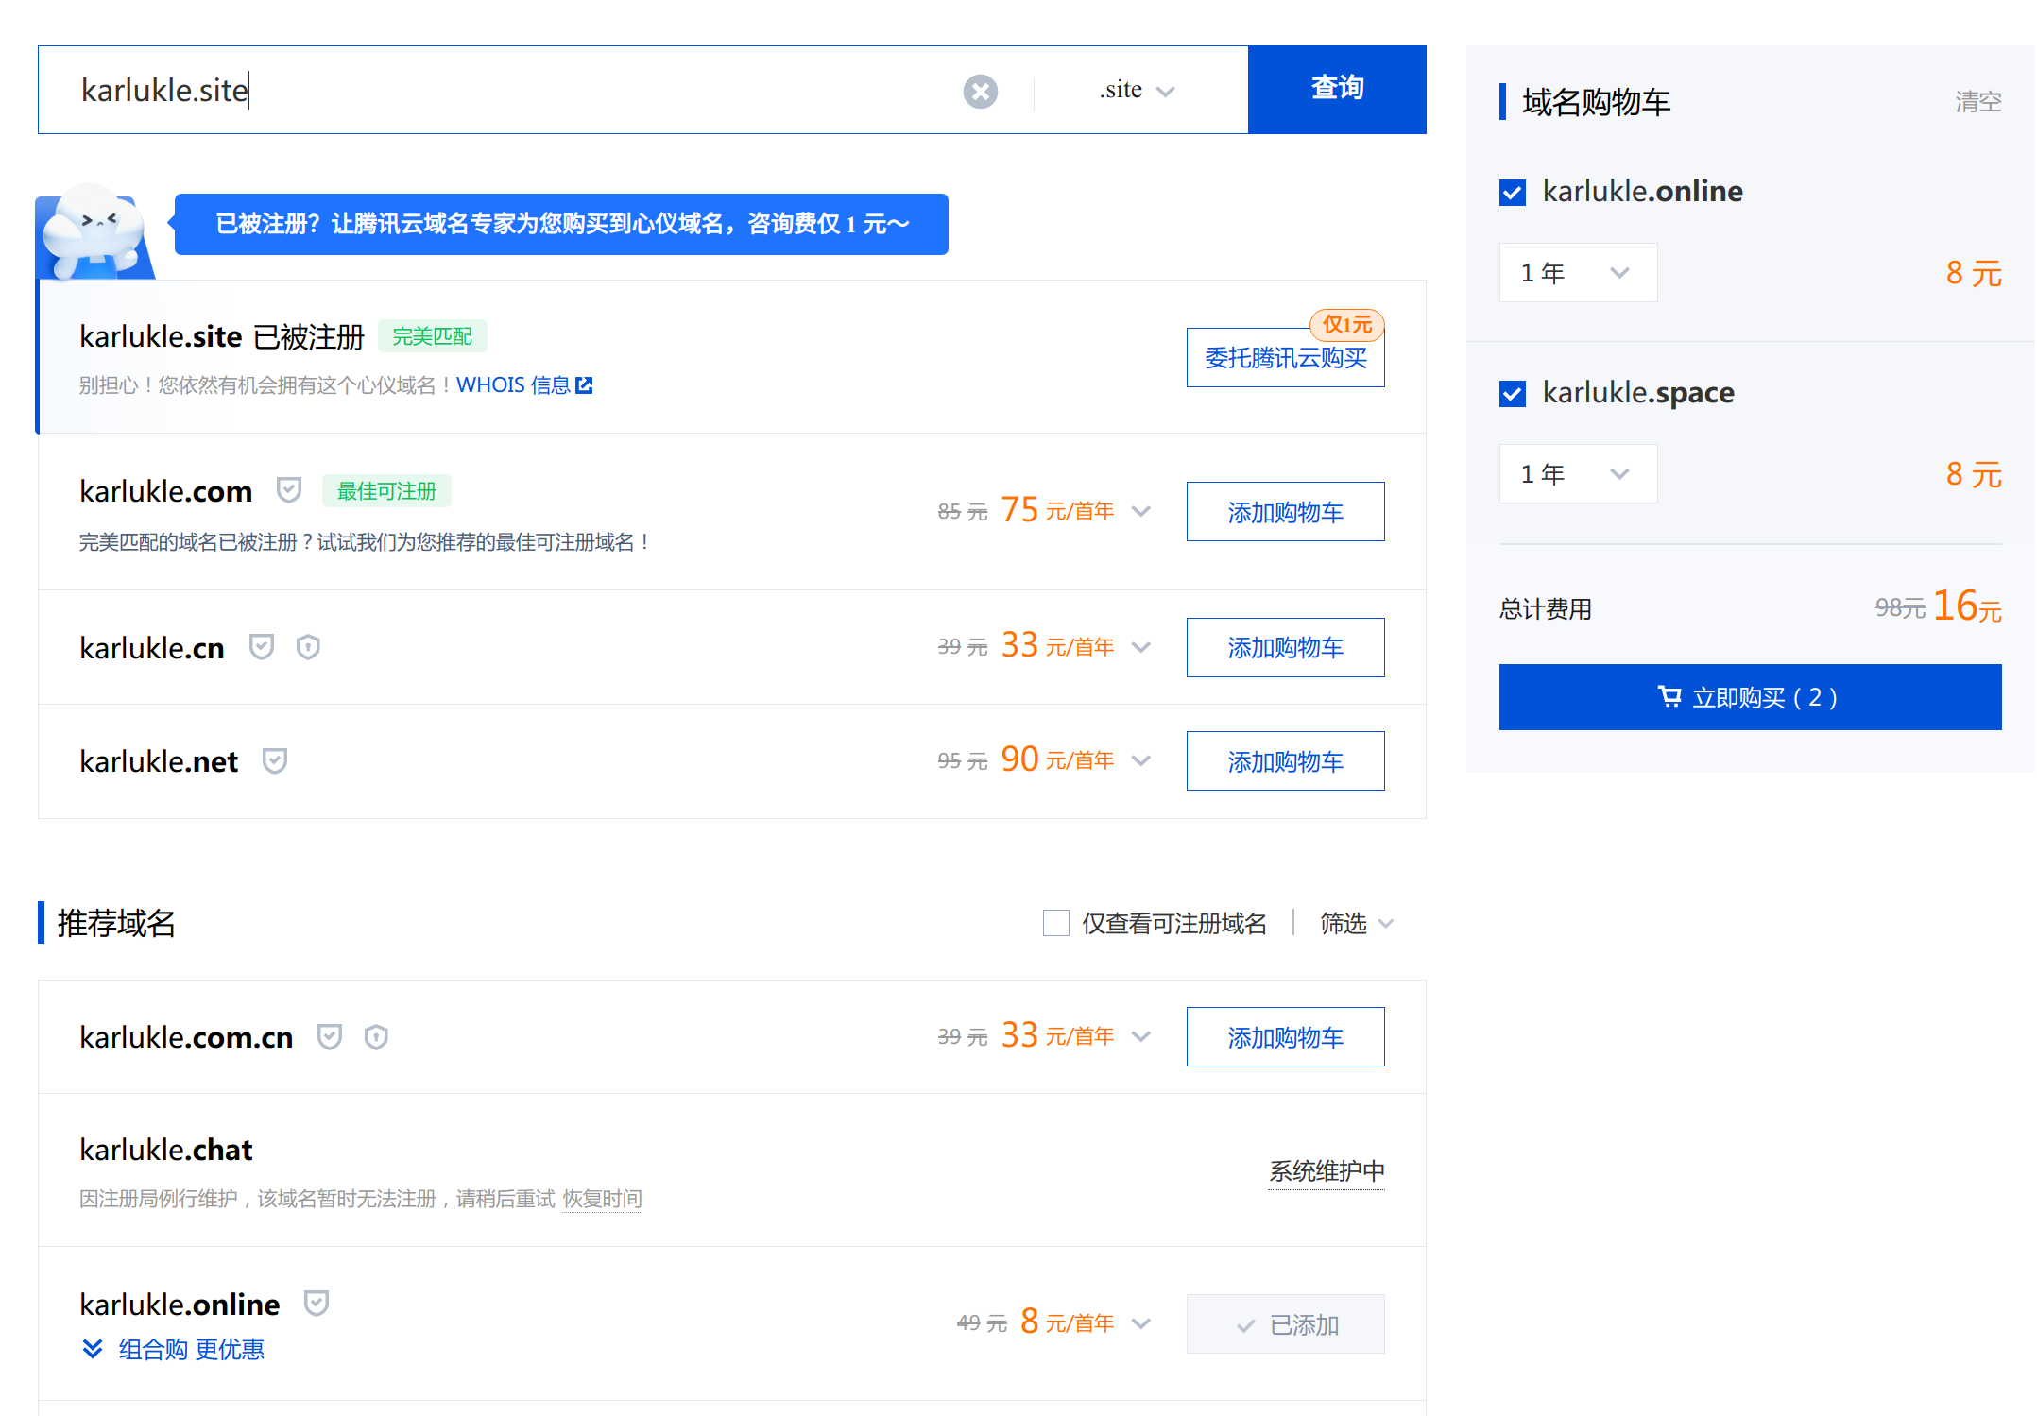Image resolution: width=2037 pixels, height=1416 pixels.
Task: Click the 查询 search button
Action: (x=1336, y=89)
